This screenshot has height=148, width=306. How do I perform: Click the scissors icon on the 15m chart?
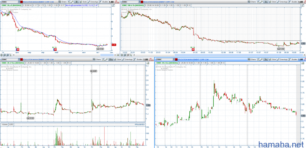click(x=103, y=59)
